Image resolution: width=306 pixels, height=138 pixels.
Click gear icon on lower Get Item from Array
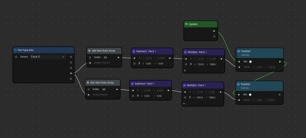tap(88, 83)
